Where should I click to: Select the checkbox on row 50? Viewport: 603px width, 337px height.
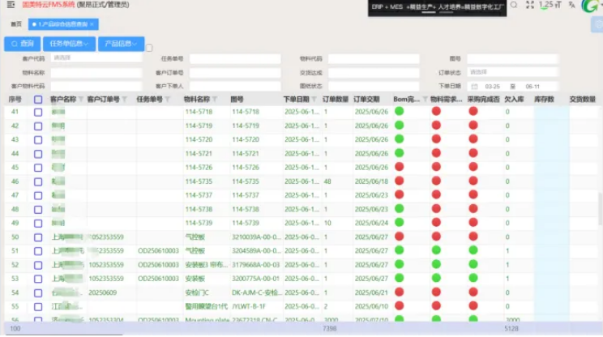[38, 237]
